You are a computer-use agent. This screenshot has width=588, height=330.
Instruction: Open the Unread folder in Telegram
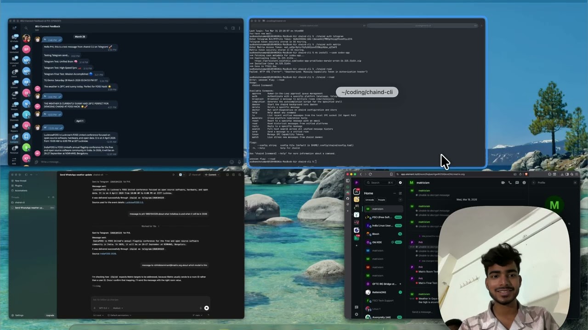click(x=14, y=84)
